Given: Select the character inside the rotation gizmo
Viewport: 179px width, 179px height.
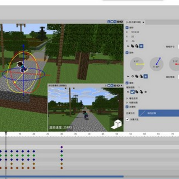Looking at the screenshot, I should coord(22,67).
